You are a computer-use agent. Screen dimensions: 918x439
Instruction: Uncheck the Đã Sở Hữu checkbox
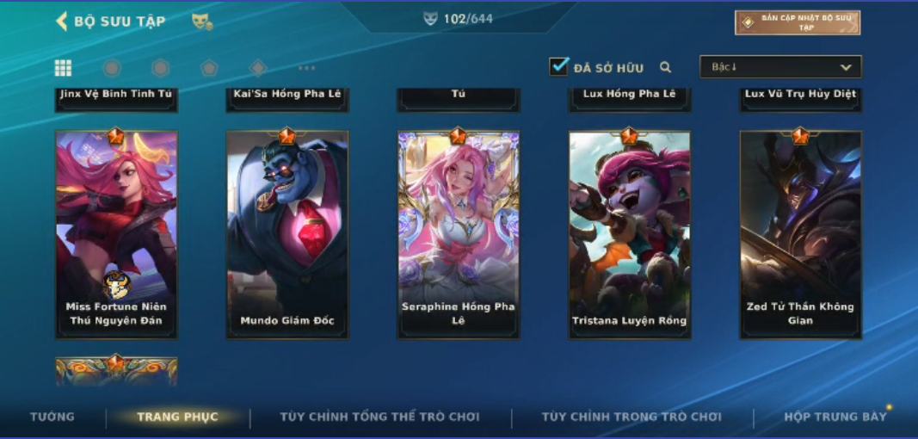[x=558, y=66]
